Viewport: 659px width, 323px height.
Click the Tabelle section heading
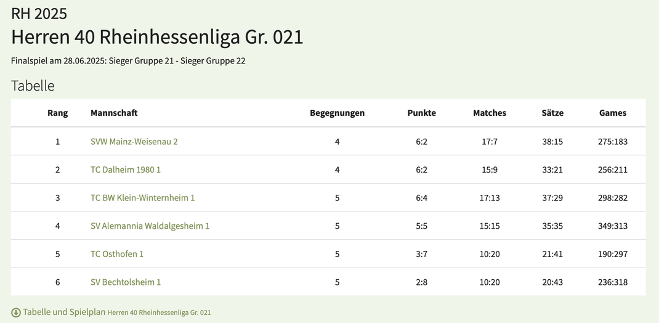[33, 86]
